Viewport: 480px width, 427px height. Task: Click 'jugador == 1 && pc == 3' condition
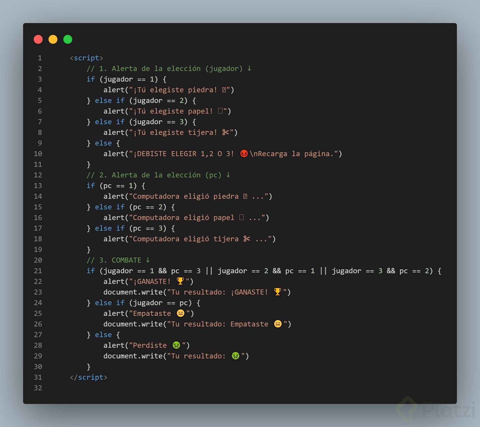[152, 271]
